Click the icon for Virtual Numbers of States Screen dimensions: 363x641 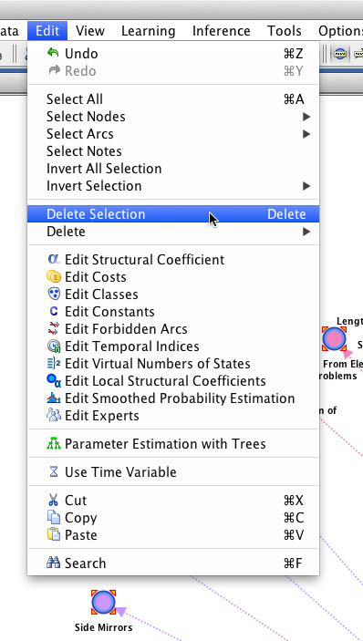tap(54, 364)
